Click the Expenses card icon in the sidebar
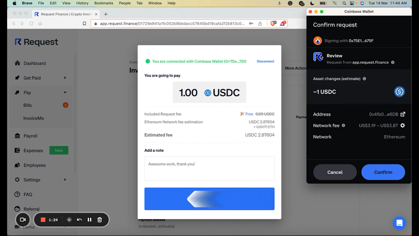Screen dimensions: 419x236 tap(17, 150)
